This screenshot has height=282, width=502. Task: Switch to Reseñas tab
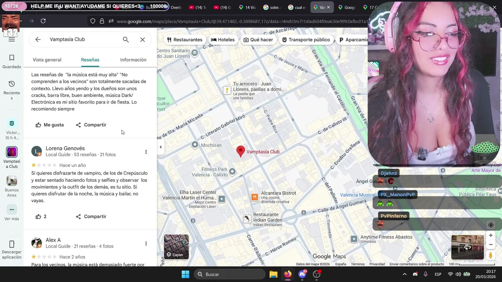tap(90, 60)
